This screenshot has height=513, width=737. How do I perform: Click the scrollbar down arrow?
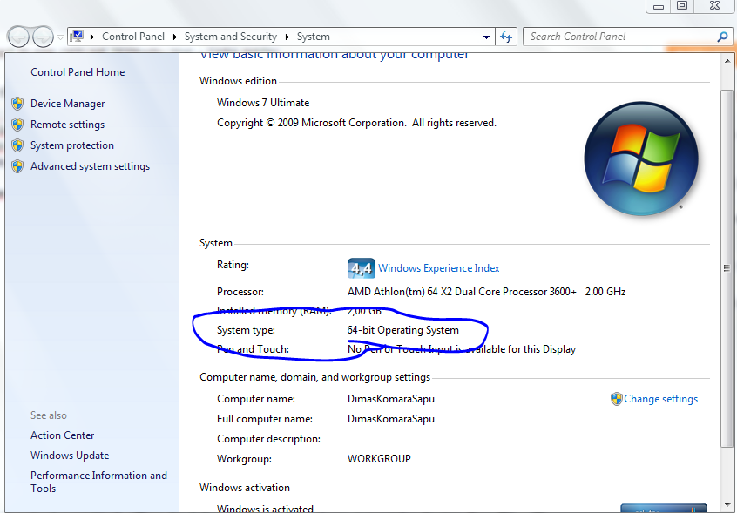(727, 504)
